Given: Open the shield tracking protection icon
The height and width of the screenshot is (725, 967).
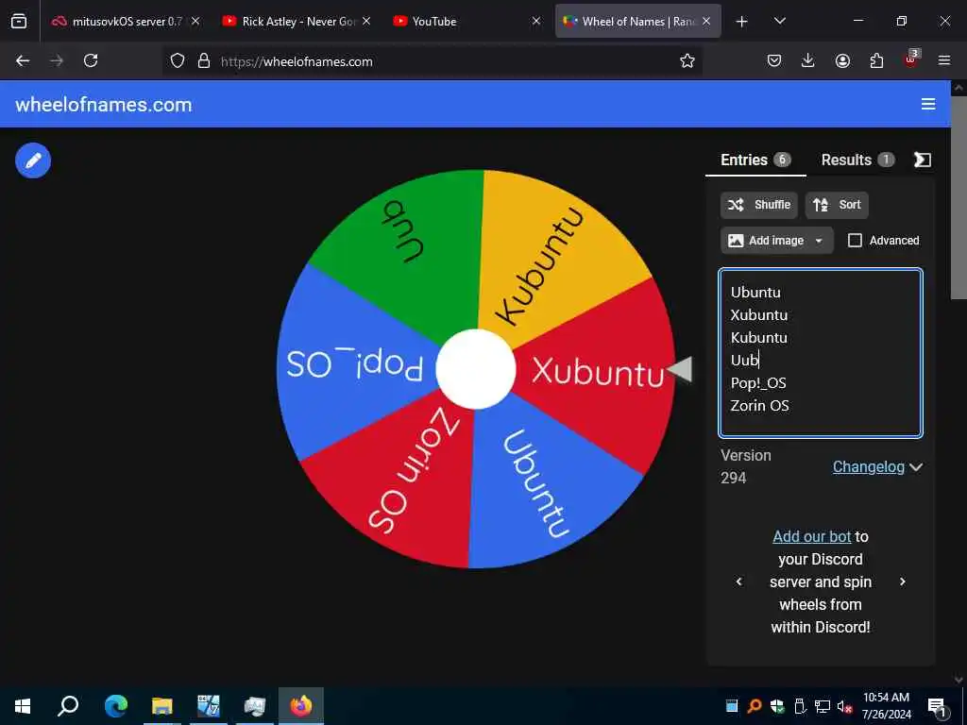Looking at the screenshot, I should [178, 61].
